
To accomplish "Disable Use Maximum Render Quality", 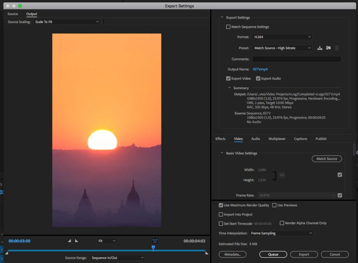I will point(221,205).
